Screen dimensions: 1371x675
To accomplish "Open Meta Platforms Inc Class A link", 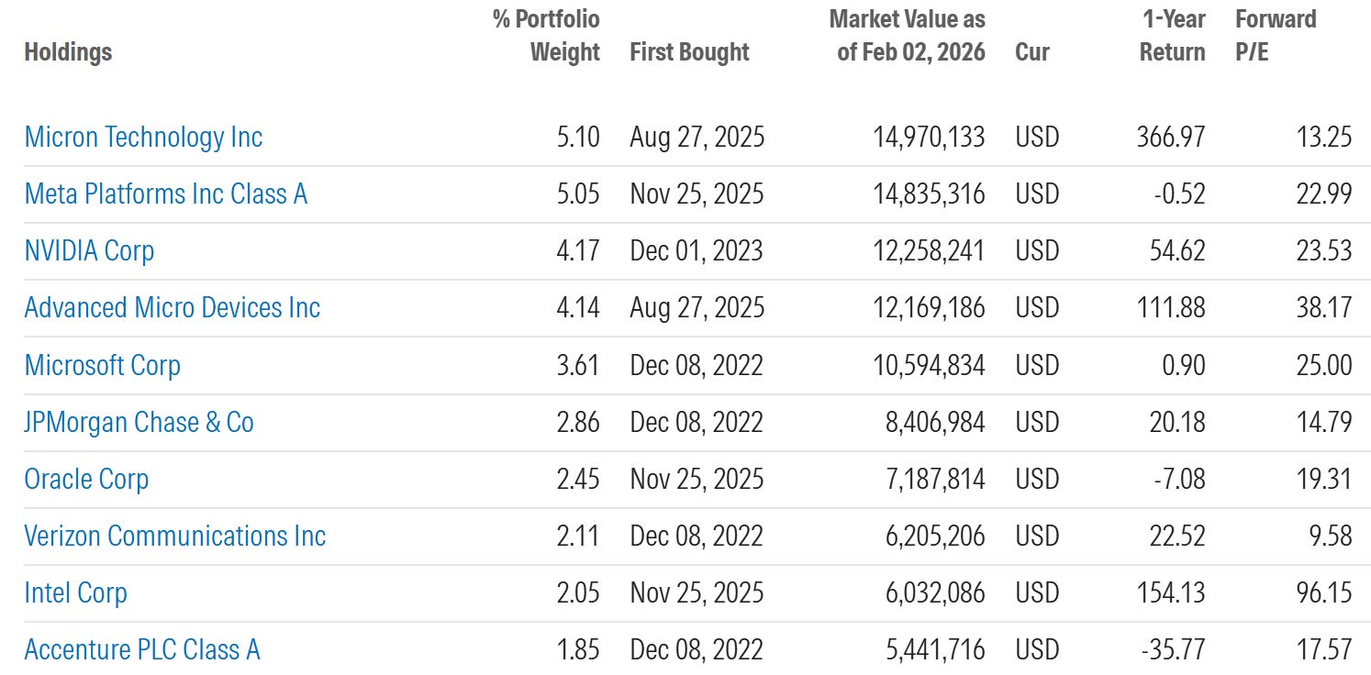I will 166,194.
